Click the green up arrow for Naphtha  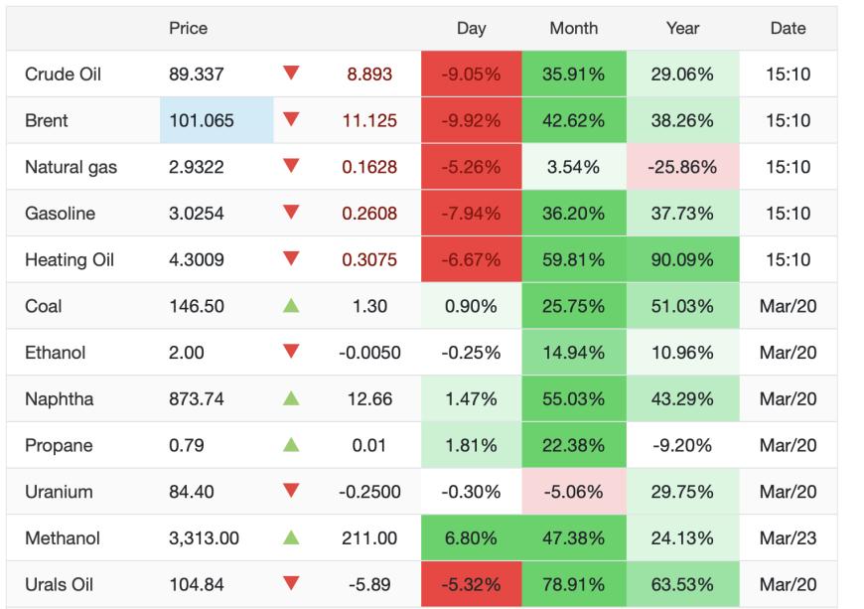click(291, 398)
